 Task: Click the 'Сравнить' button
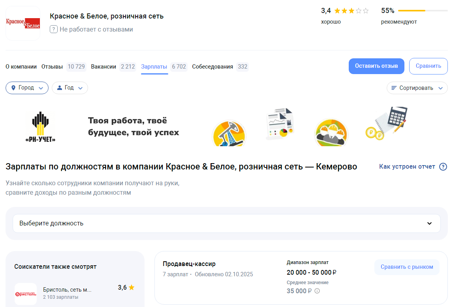(428, 66)
